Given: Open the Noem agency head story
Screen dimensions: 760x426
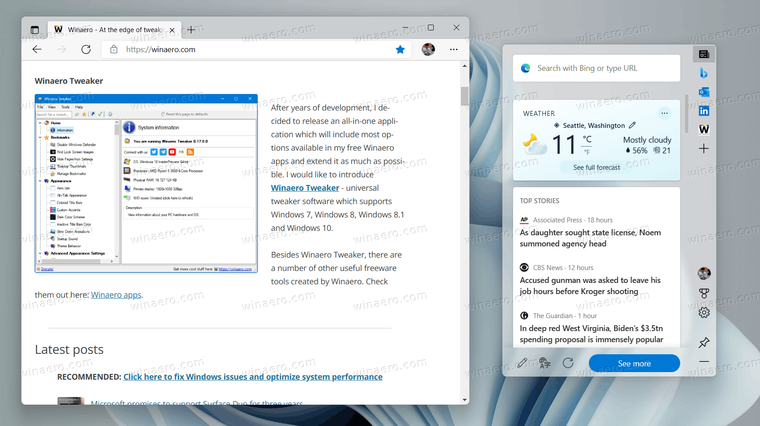Looking at the screenshot, I should point(590,238).
